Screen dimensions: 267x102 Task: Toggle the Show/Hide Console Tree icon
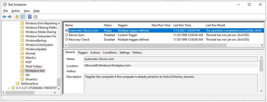[x=23, y=17]
